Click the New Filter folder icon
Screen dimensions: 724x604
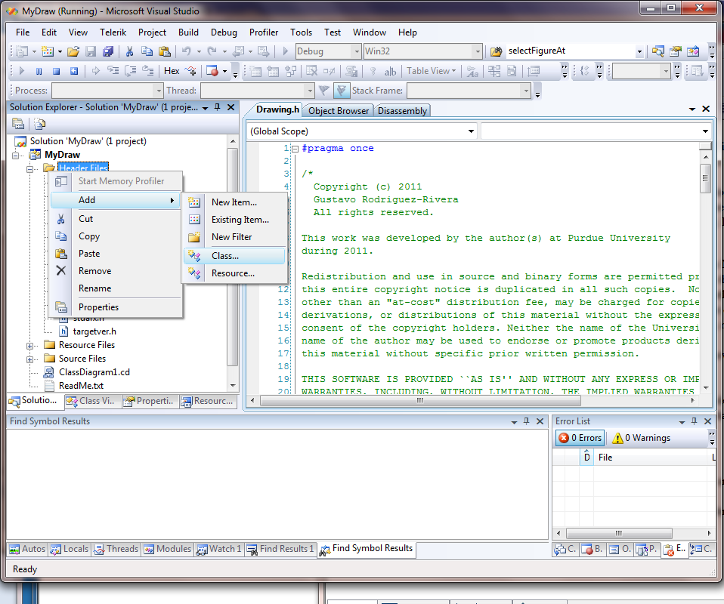(194, 237)
